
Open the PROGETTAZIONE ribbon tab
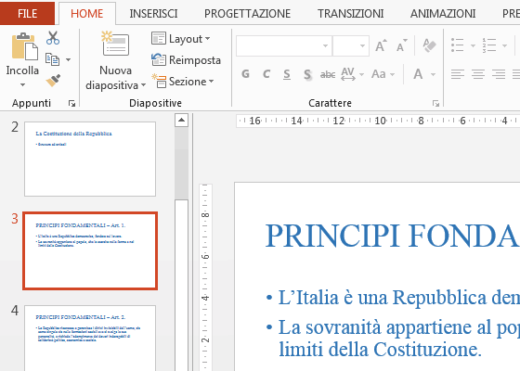click(x=247, y=14)
